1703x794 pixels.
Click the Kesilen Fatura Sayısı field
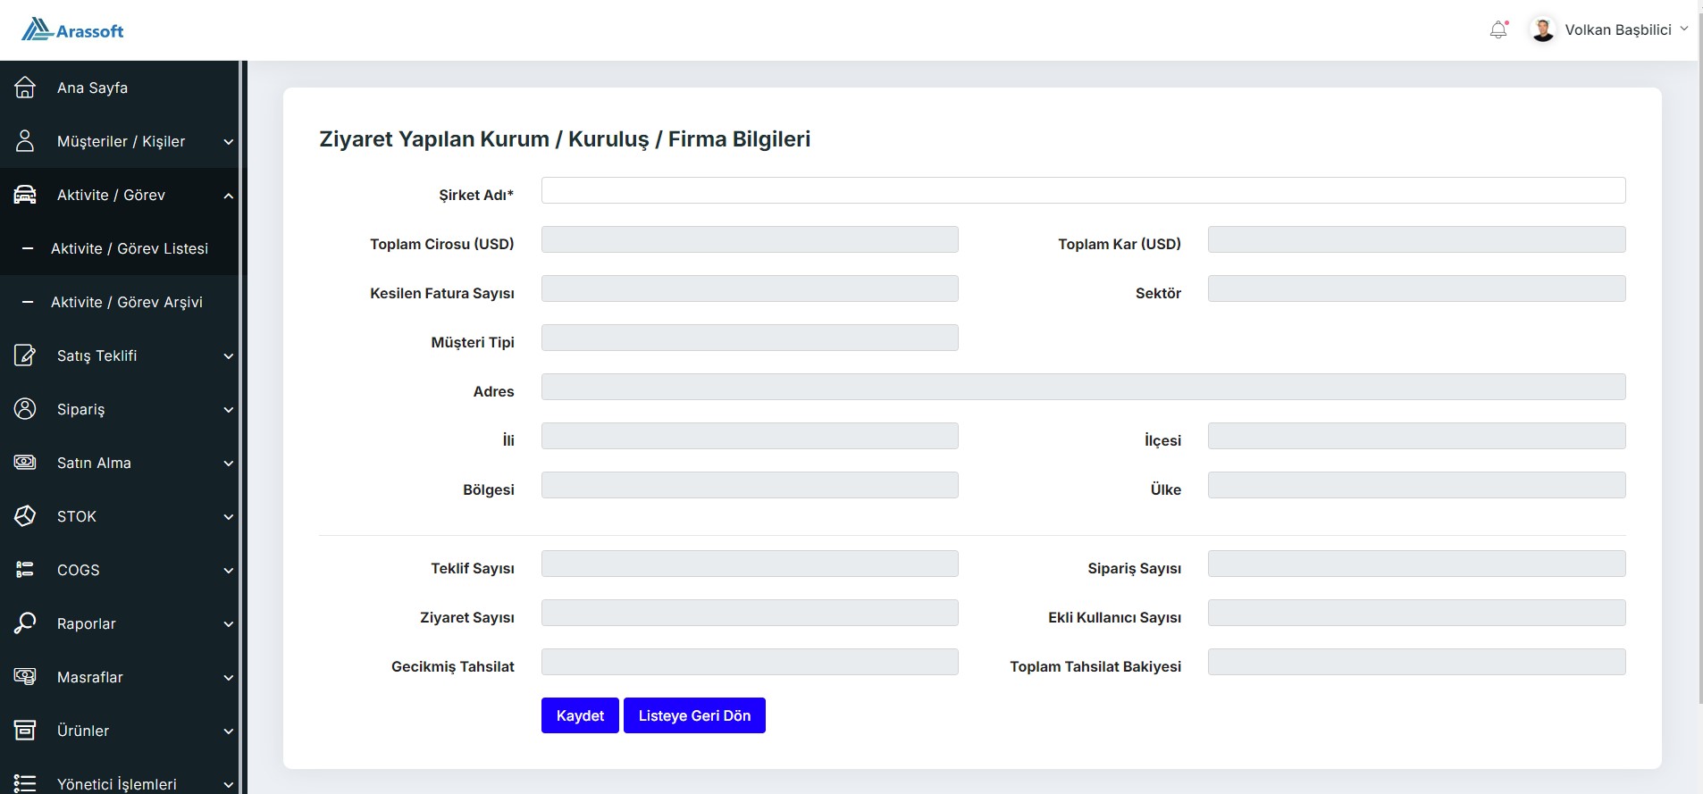coord(750,288)
